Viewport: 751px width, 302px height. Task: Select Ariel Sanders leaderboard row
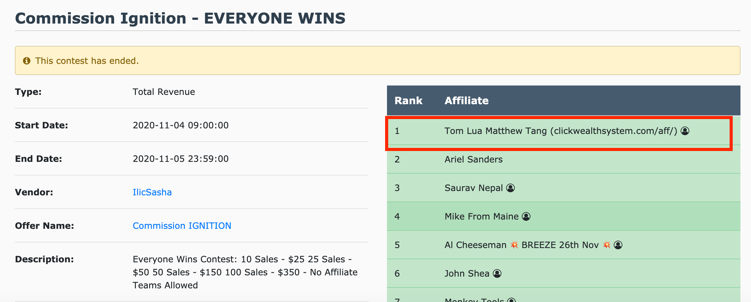(x=563, y=159)
